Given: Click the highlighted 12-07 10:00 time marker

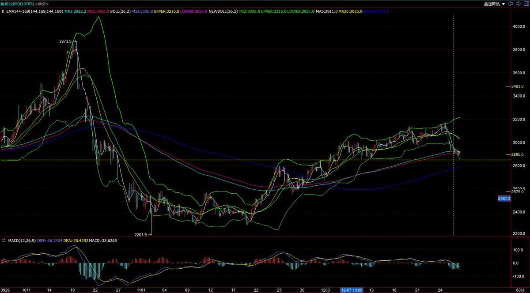Looking at the screenshot, I should (352, 290).
